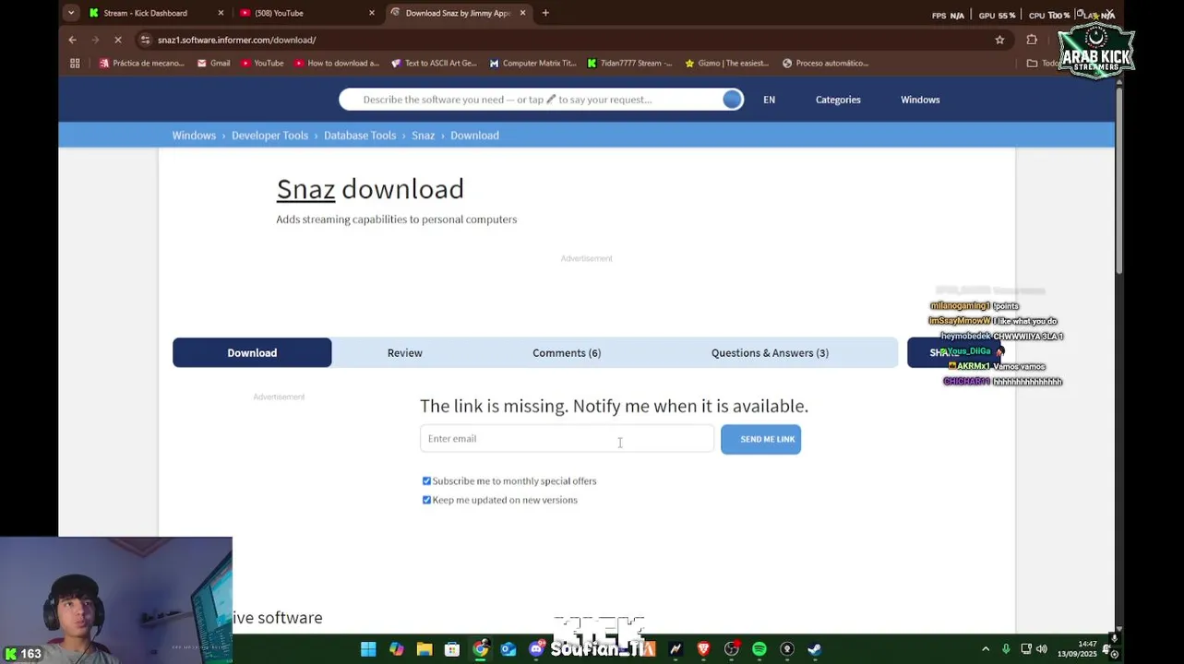The image size is (1184, 664).
Task: Click the Snaz title link
Action: pos(305,189)
